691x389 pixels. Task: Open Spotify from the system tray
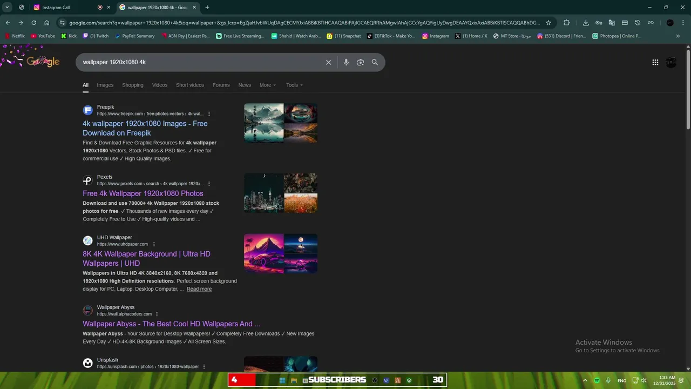click(x=597, y=380)
